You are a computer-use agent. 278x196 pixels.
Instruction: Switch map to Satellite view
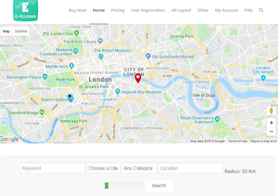(21, 31)
